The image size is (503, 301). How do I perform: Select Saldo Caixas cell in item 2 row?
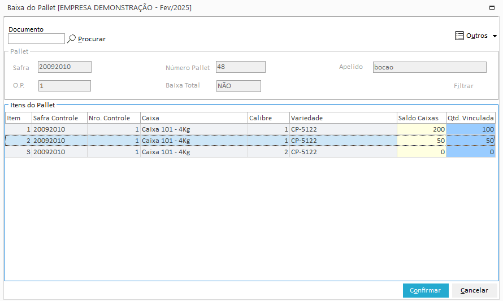(x=422, y=141)
